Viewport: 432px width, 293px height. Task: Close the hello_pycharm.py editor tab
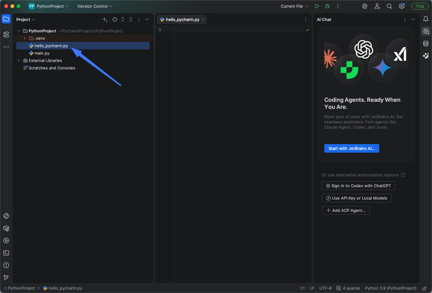pyautogui.click(x=203, y=19)
